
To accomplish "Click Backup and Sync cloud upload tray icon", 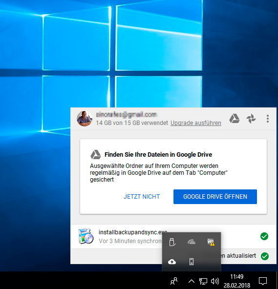I will [x=172, y=261].
